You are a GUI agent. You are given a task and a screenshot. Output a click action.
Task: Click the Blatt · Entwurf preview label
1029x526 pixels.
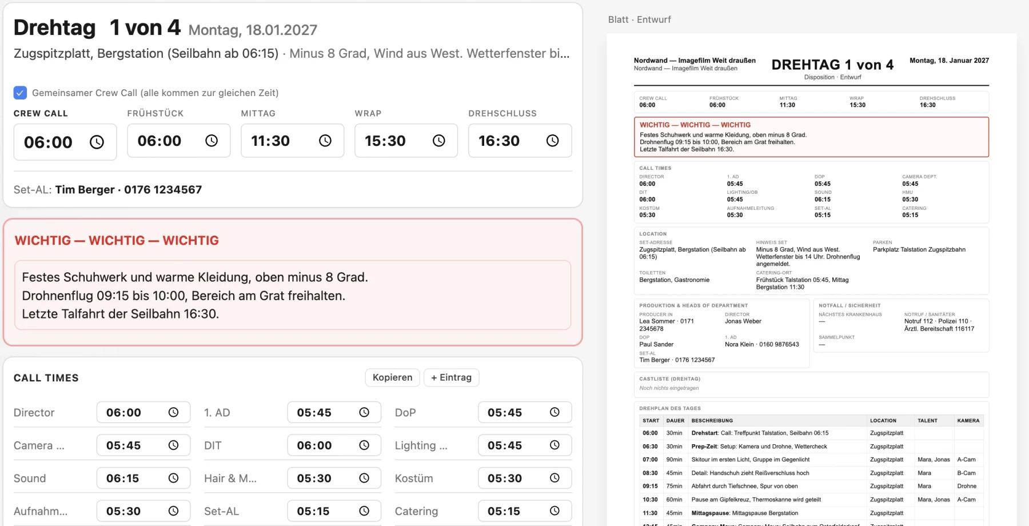639,19
